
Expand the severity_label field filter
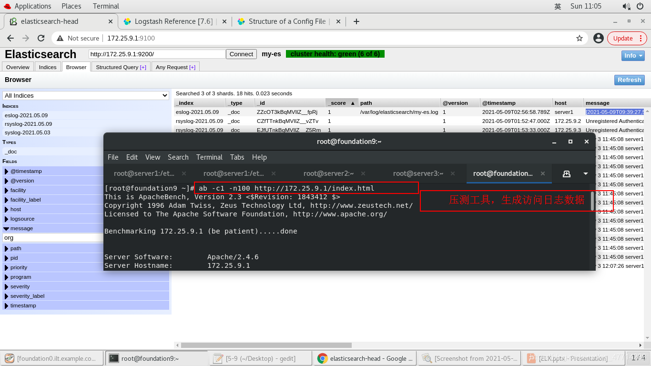tap(86, 296)
